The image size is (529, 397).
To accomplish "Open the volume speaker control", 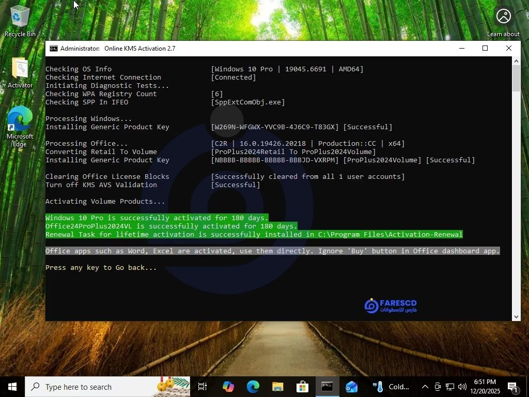I will [x=462, y=387].
